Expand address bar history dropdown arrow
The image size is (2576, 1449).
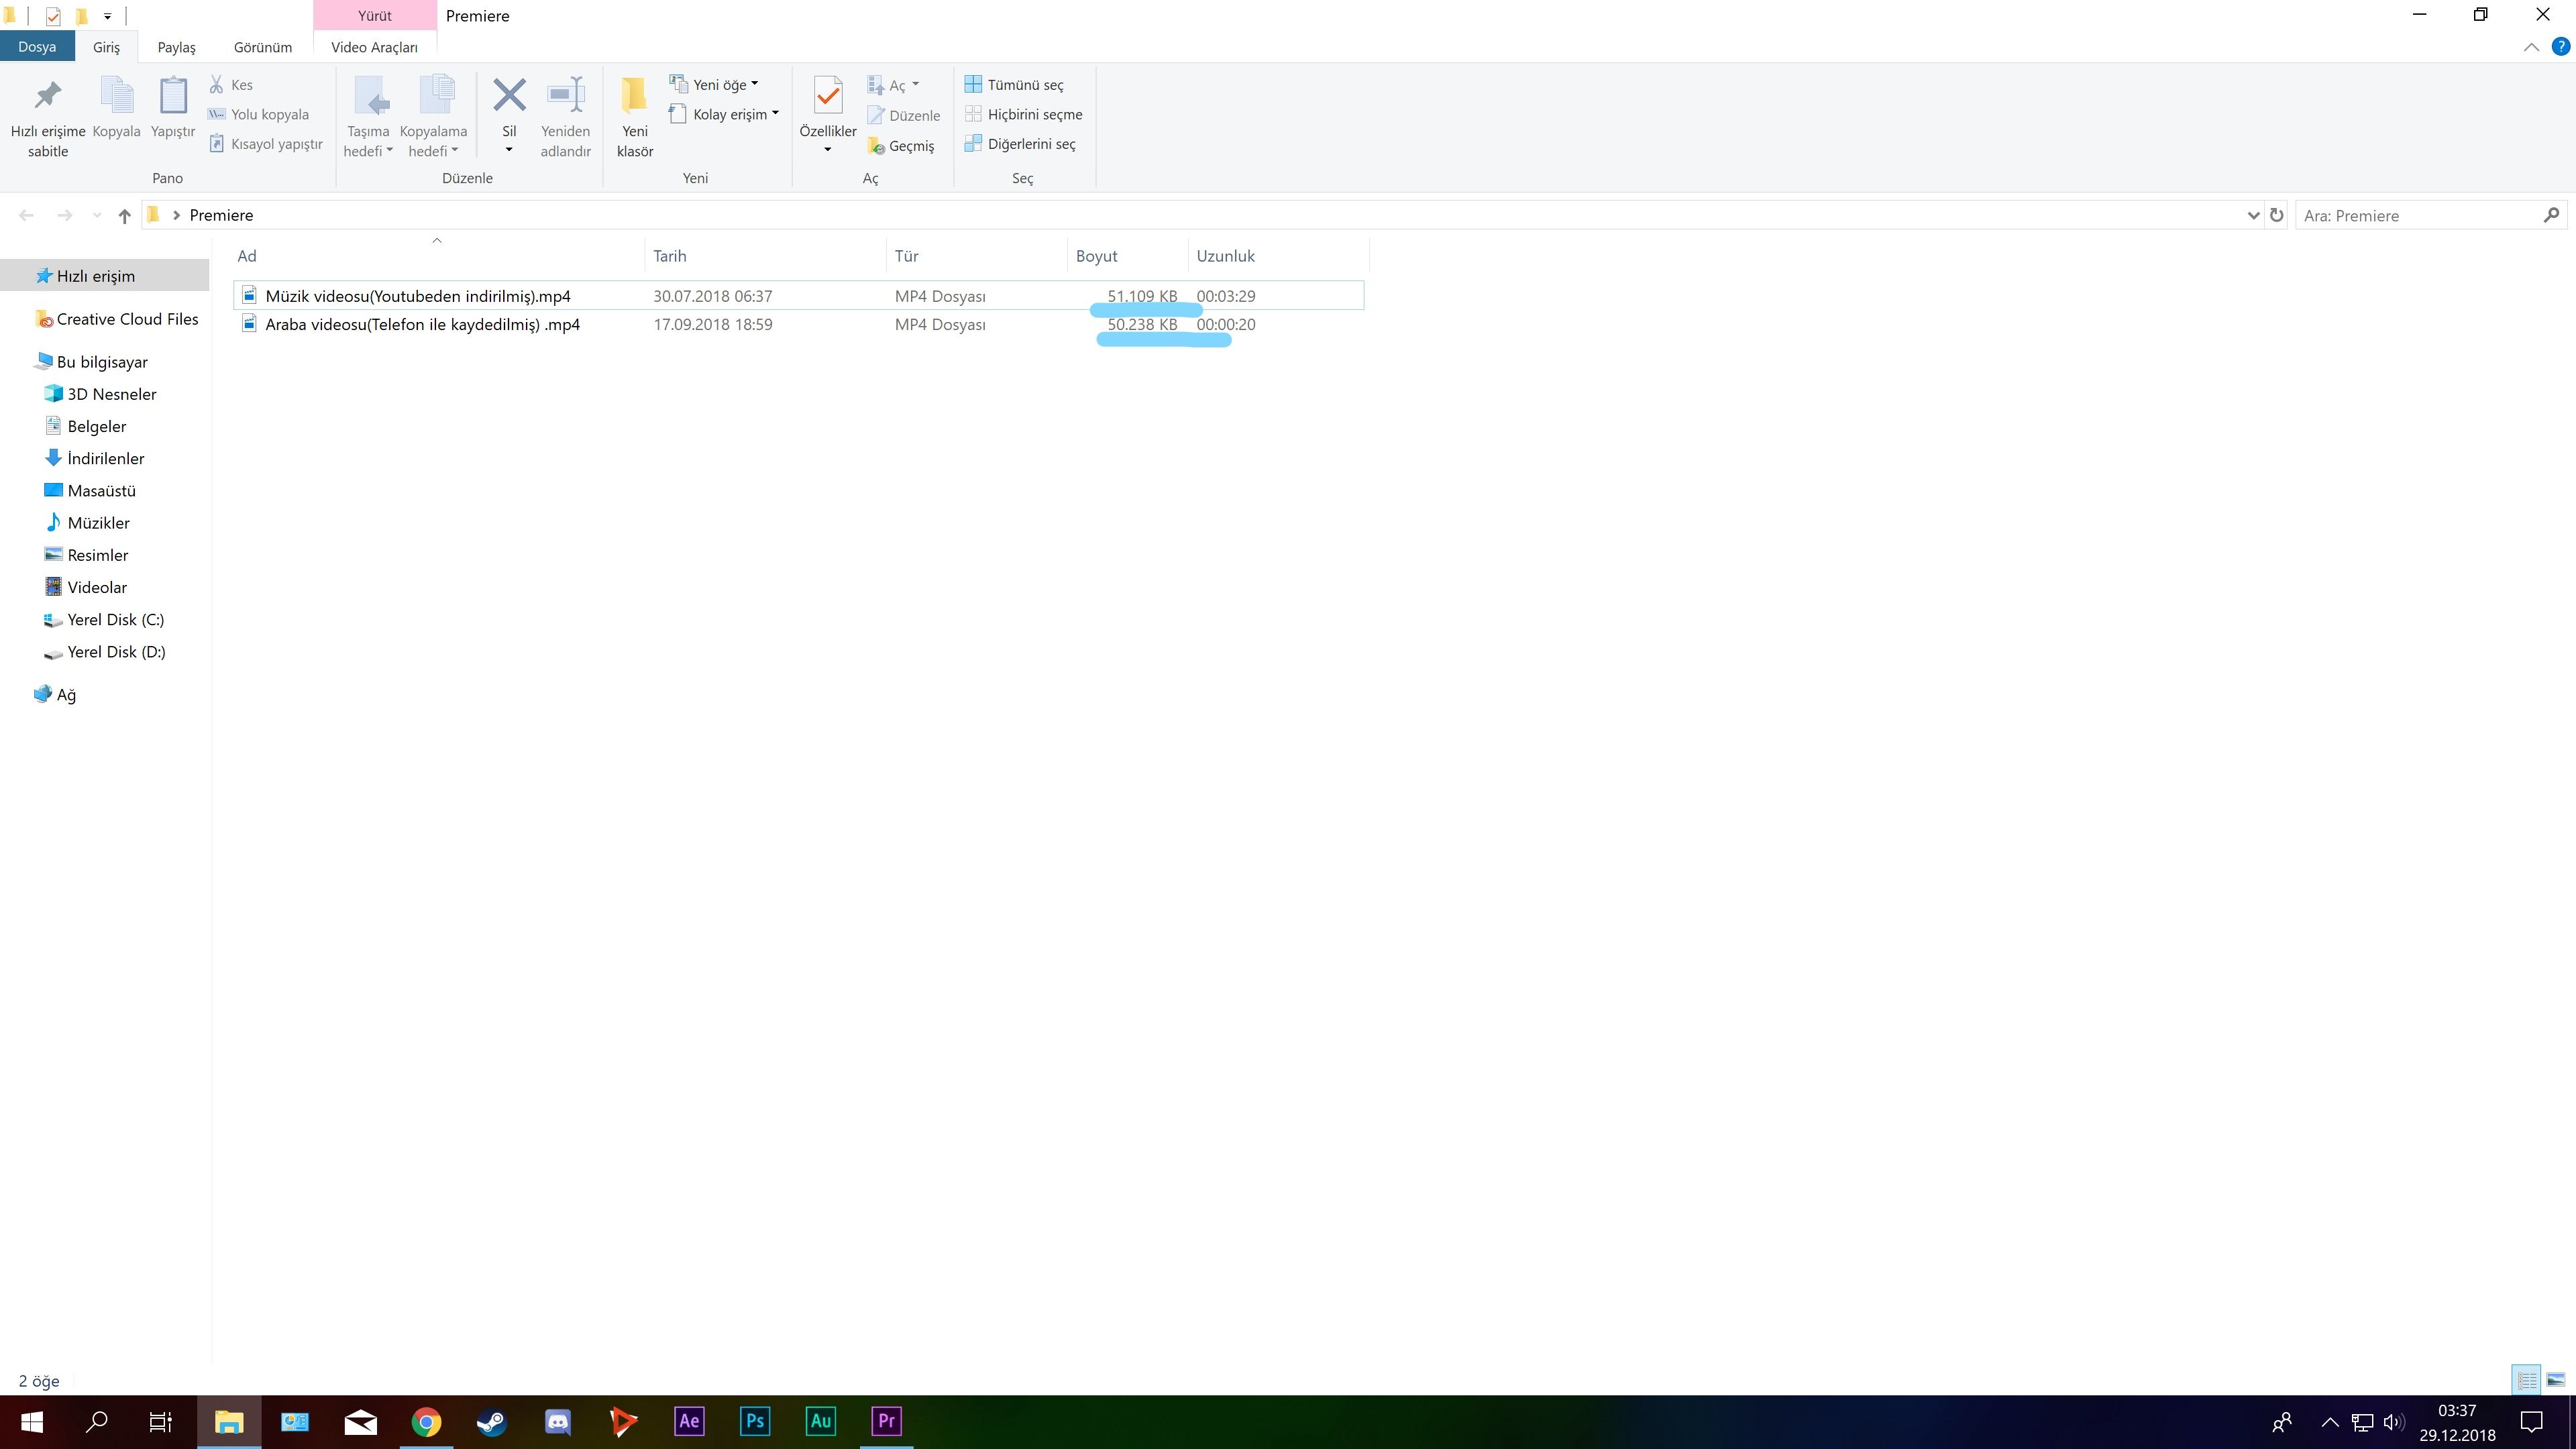[2253, 216]
